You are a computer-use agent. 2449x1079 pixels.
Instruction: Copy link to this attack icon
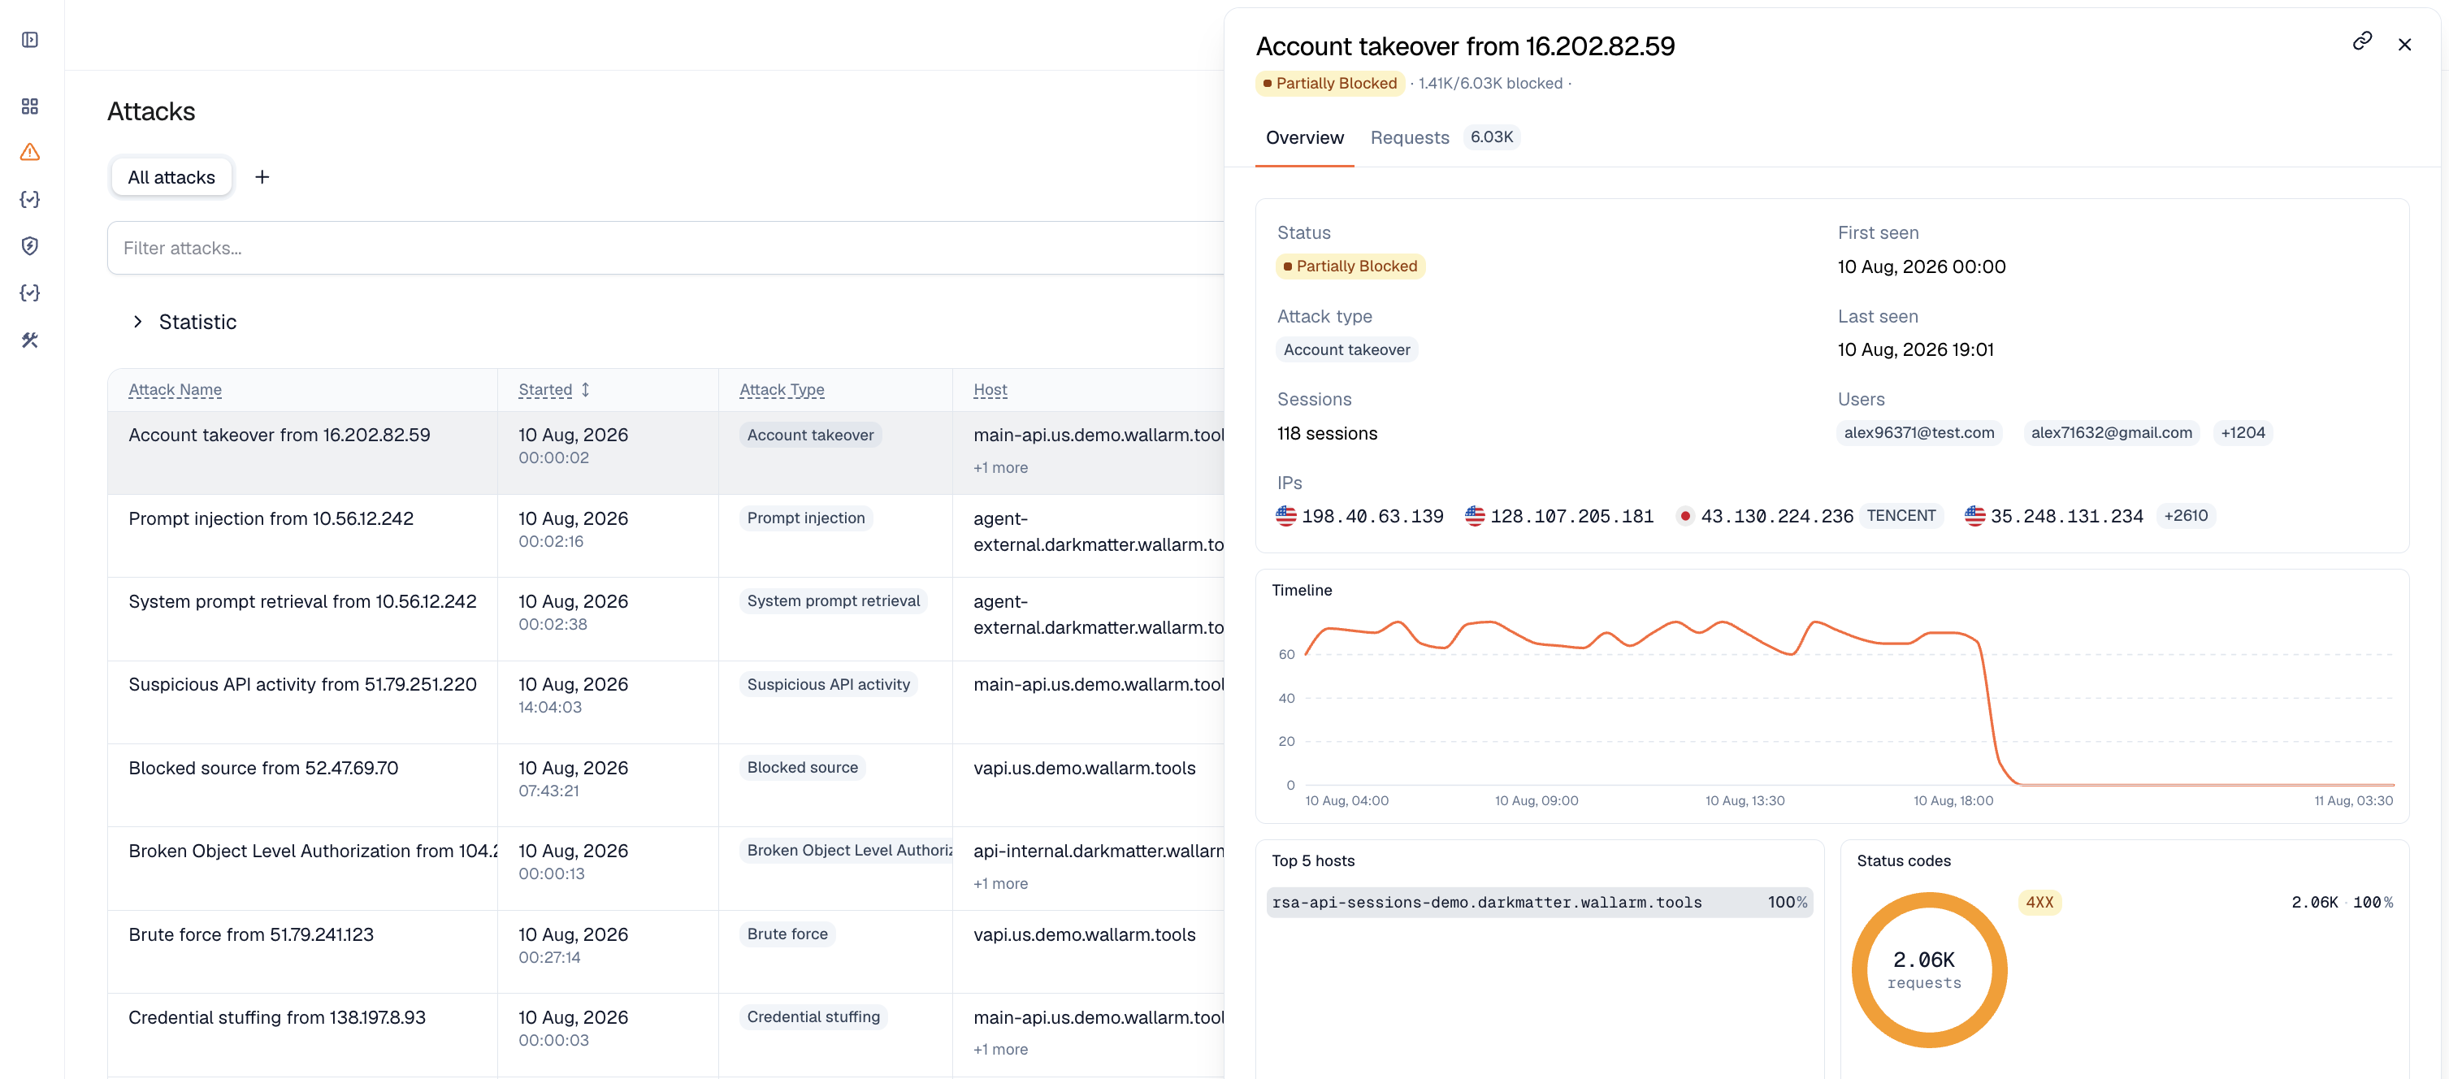tap(2361, 41)
